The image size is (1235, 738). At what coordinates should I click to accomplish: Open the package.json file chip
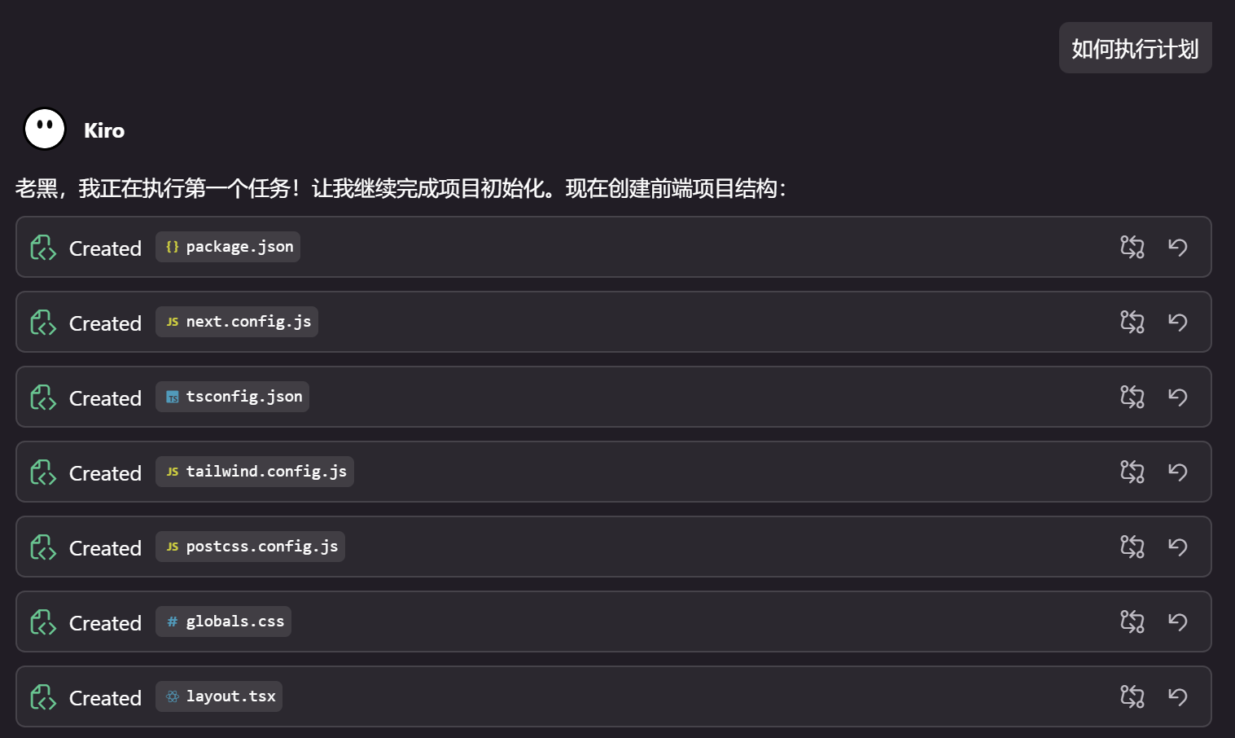[227, 247]
